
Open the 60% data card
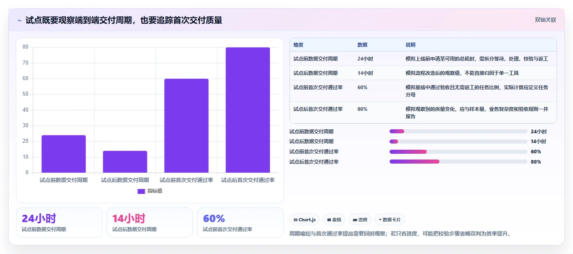point(240,223)
